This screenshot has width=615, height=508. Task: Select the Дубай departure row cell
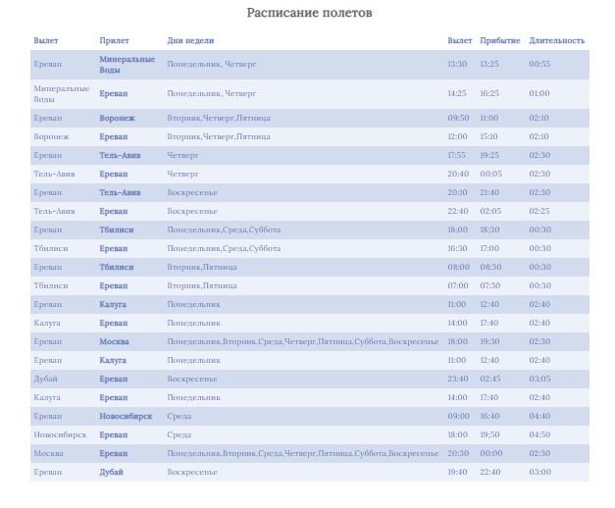[x=45, y=379]
